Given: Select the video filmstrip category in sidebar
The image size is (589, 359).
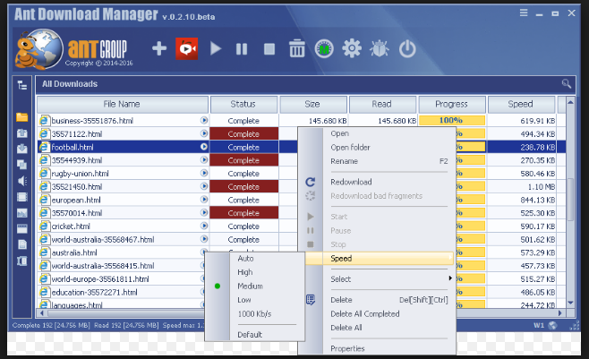Looking at the screenshot, I should coord(22,197).
